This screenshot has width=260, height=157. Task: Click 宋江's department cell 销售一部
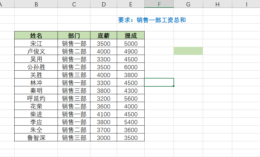74,43
